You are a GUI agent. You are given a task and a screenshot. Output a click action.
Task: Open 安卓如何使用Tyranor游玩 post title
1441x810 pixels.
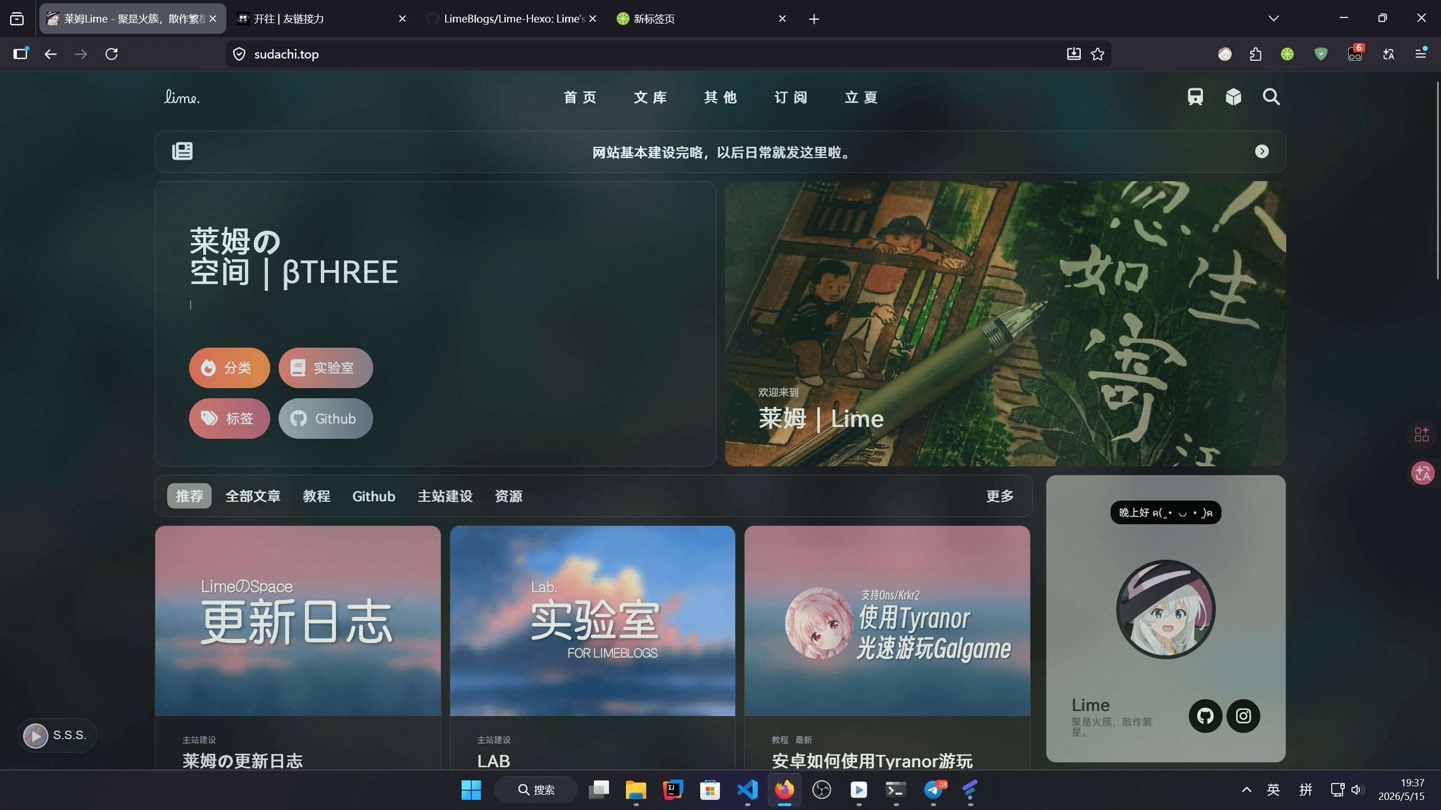coord(872,760)
